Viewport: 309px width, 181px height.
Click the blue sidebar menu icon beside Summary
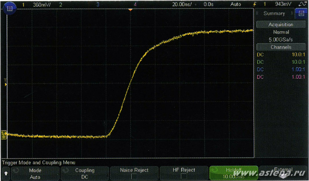tap(301, 13)
